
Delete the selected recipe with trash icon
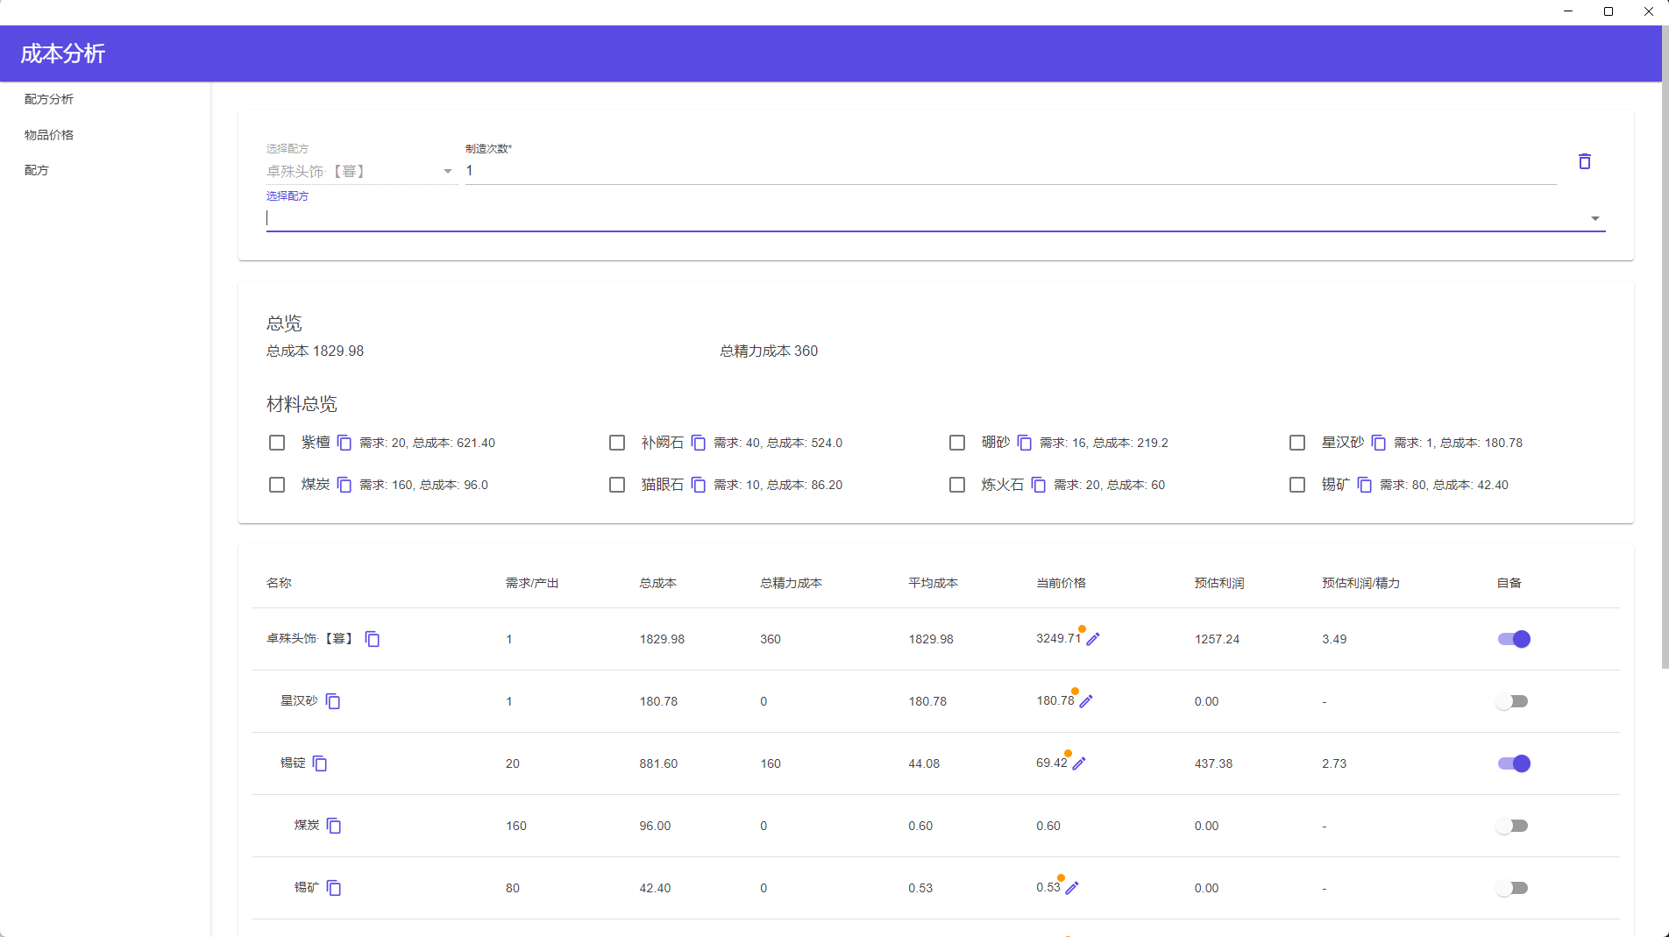(1584, 161)
